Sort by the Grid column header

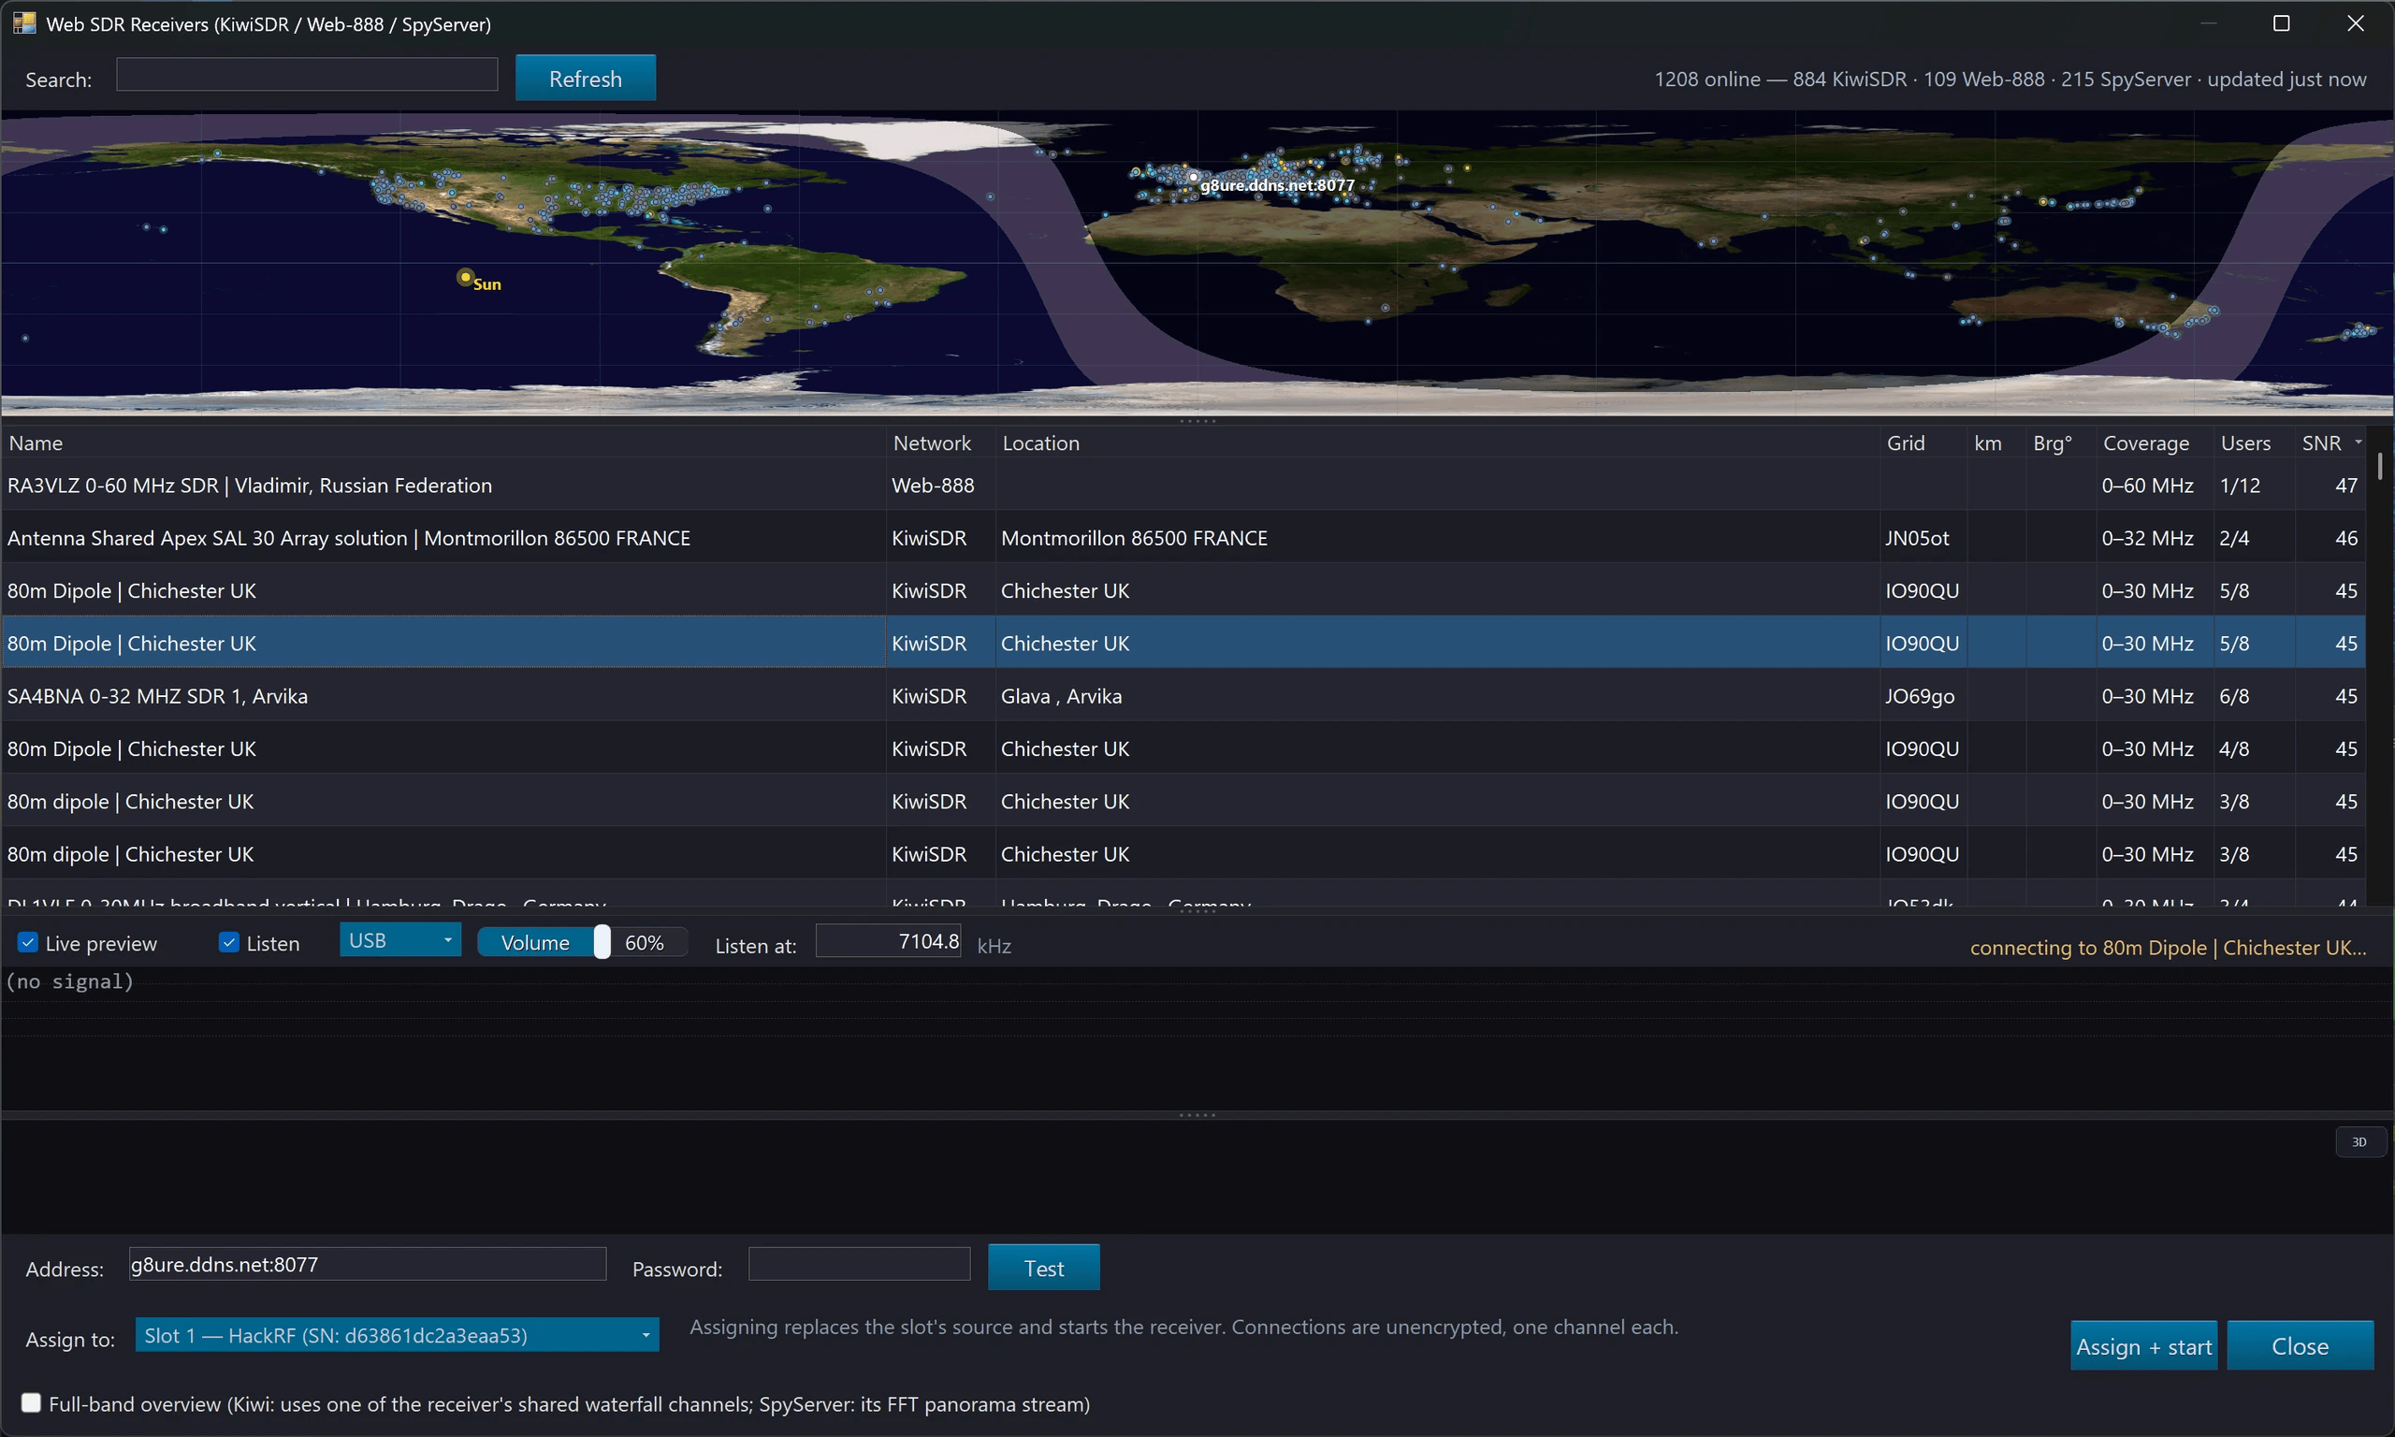click(1923, 443)
